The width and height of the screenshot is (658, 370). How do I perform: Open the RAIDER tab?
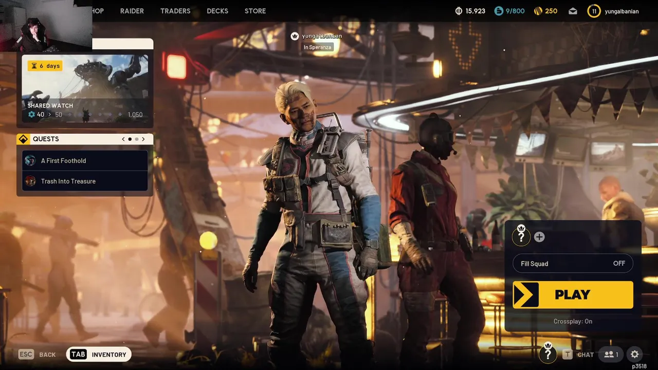click(132, 11)
